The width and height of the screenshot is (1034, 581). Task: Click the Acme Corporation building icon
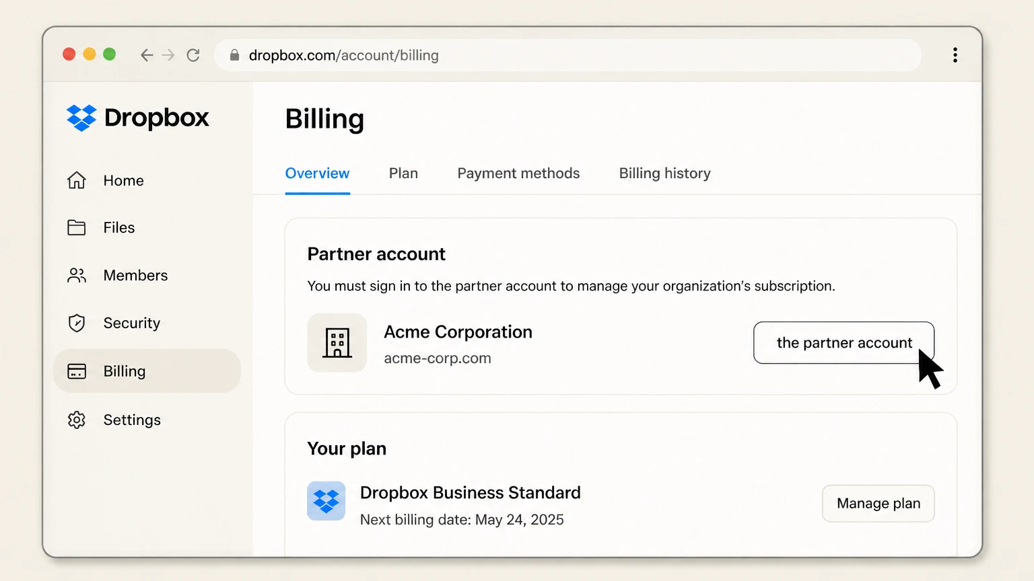337,342
